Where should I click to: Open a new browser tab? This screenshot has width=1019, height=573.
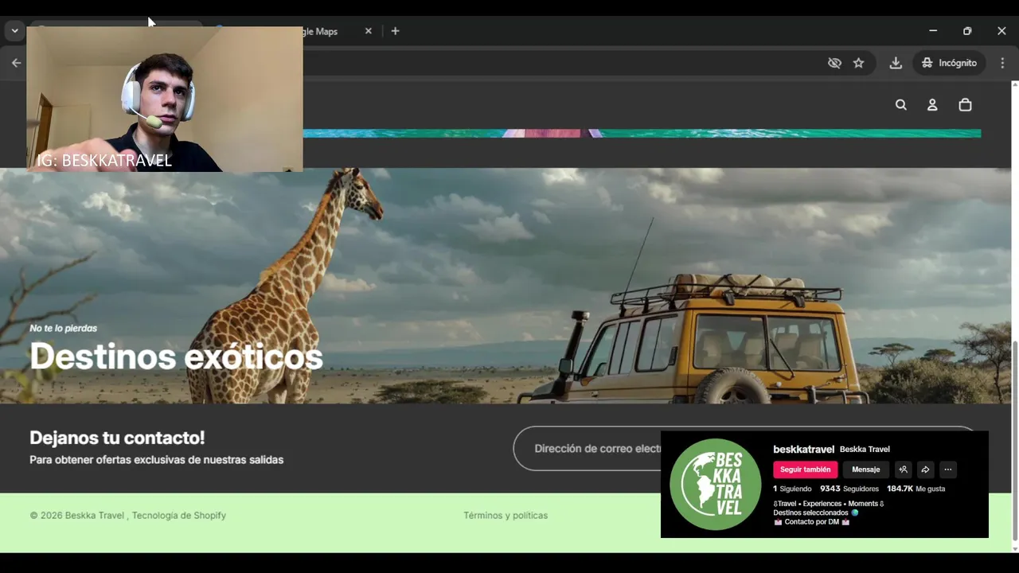[395, 31]
